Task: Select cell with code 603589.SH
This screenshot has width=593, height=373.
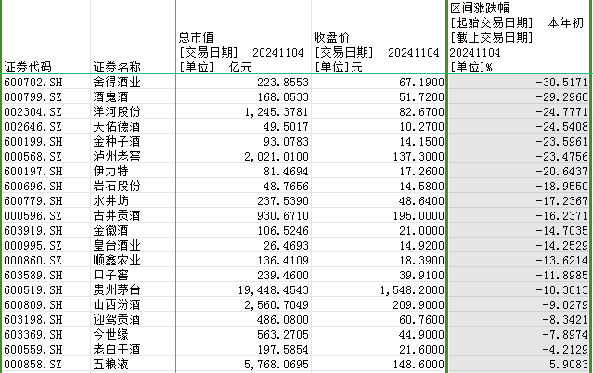Action: (x=46, y=275)
